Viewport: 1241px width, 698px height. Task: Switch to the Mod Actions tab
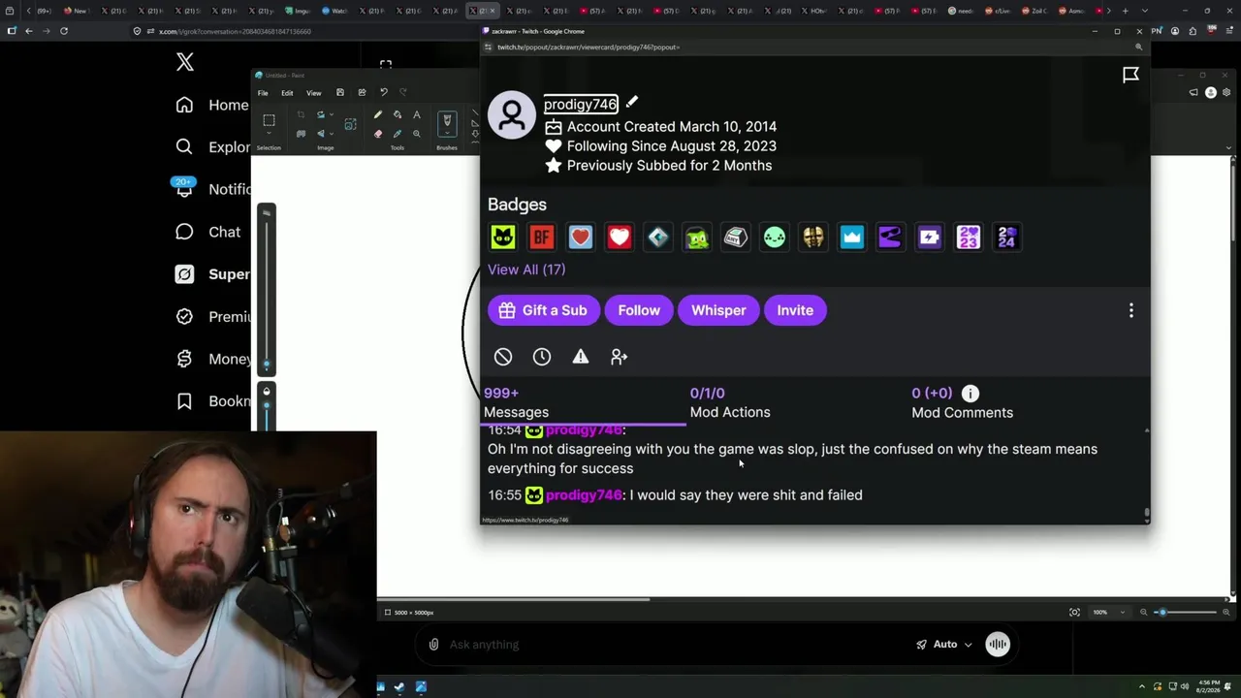coord(730,402)
